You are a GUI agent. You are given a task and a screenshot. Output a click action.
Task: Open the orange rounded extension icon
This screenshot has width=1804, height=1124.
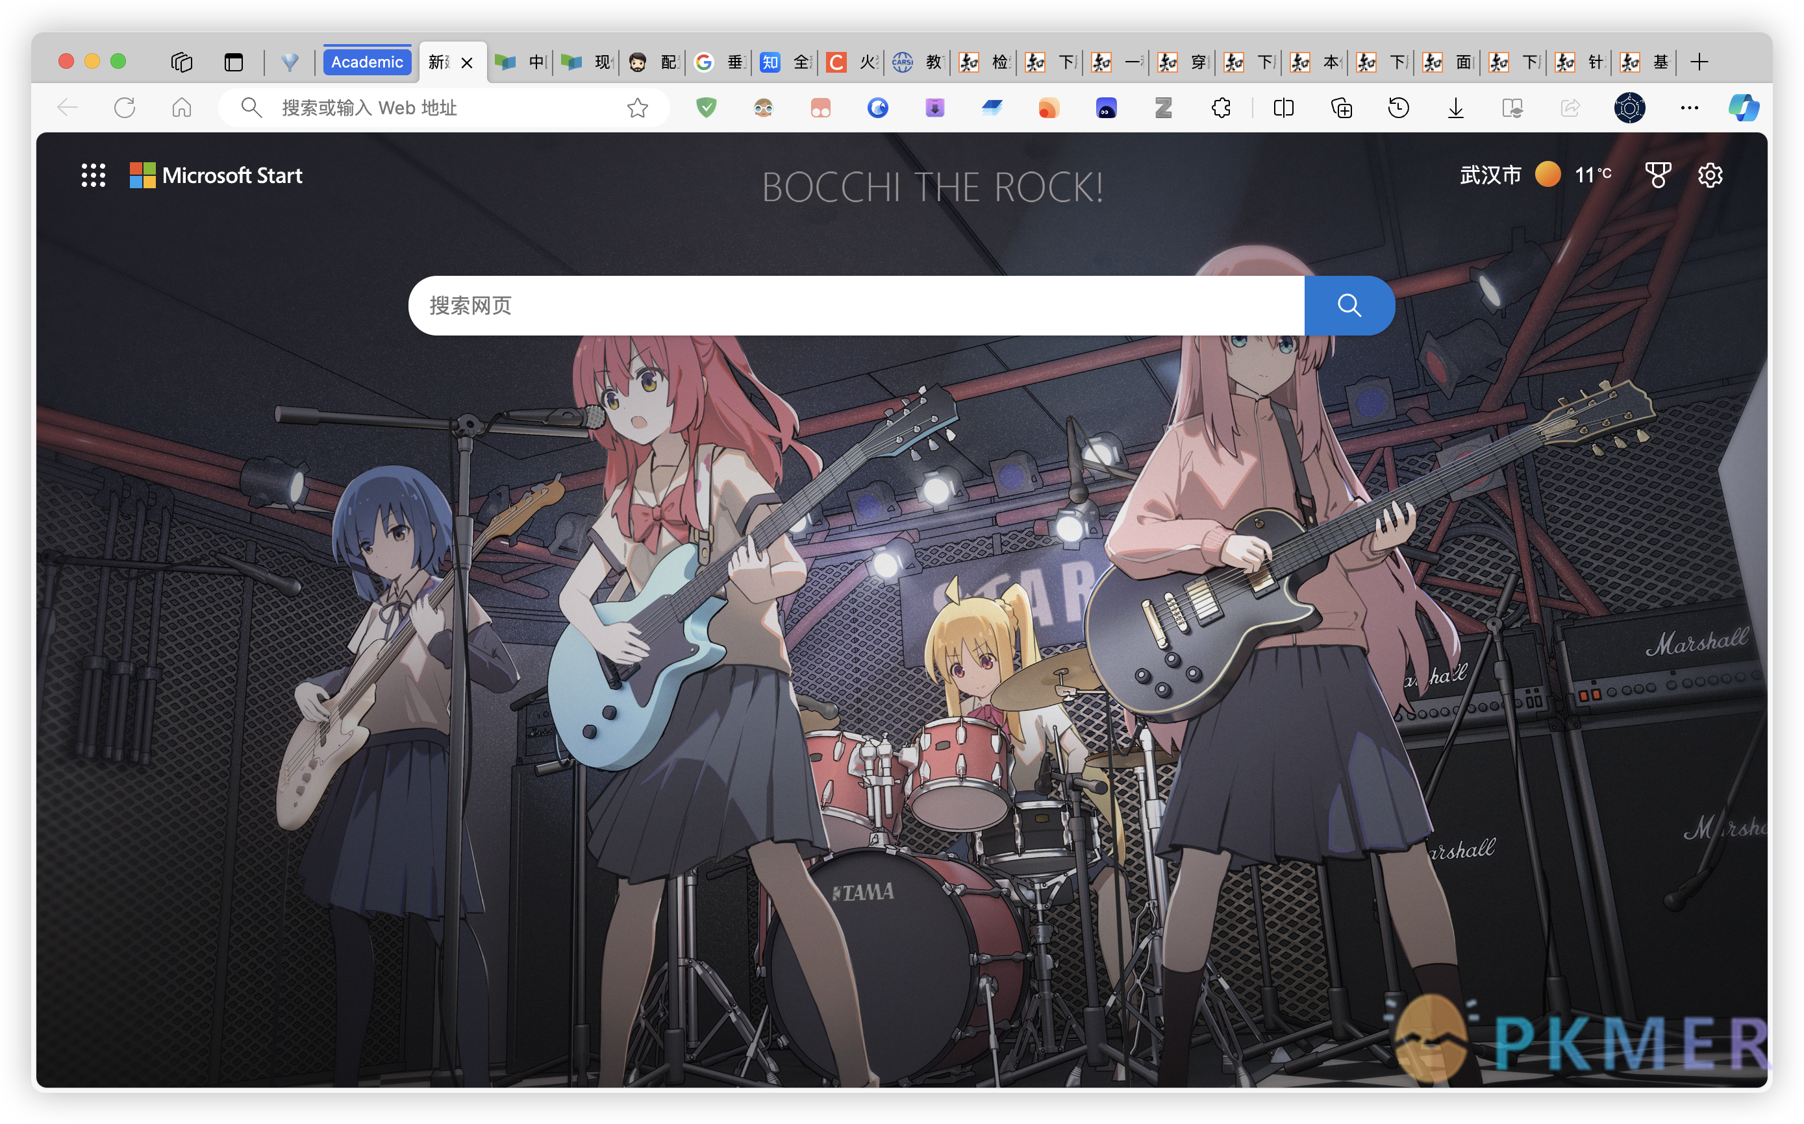click(x=1049, y=108)
